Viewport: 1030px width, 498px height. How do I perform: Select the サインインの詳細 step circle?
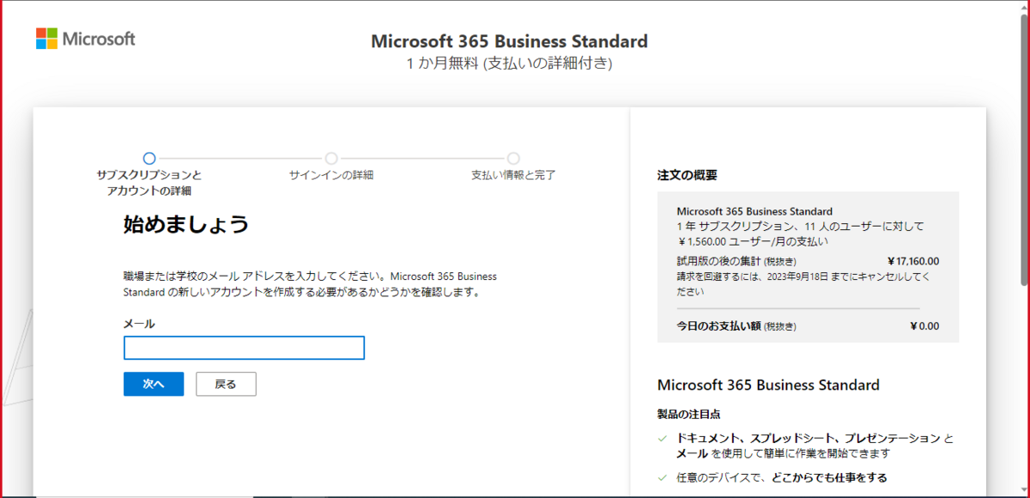click(x=331, y=158)
